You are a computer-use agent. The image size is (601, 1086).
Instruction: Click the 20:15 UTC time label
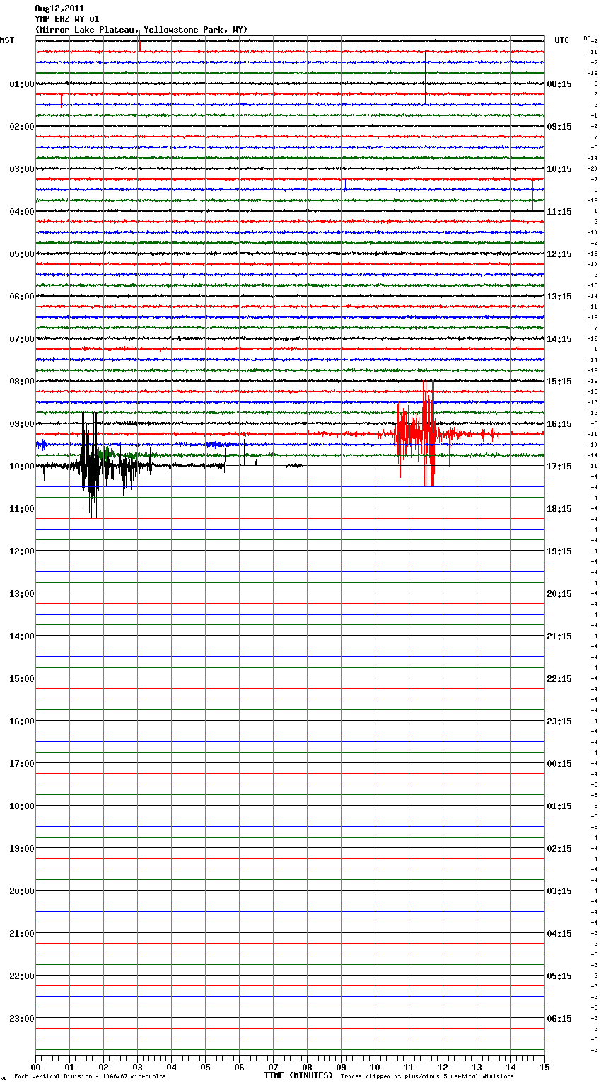[559, 594]
